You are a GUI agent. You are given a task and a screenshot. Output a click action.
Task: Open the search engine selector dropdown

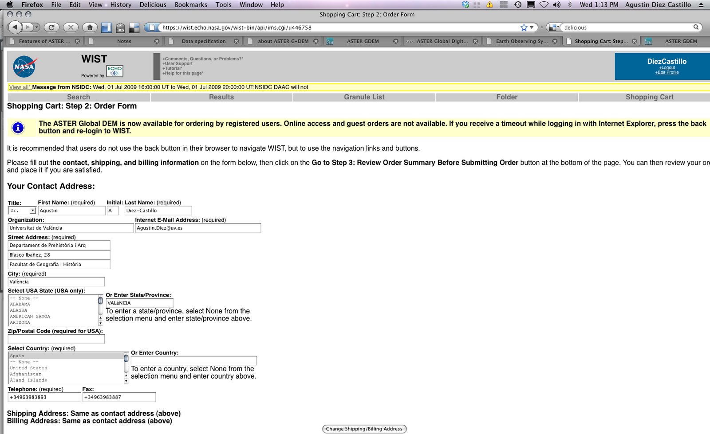[x=553, y=27]
